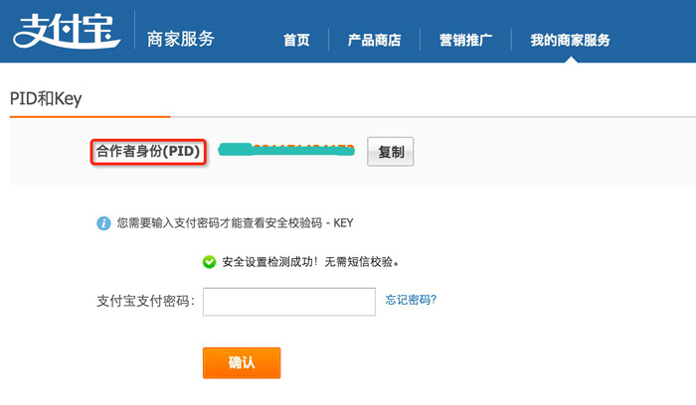Select 我的商家服务 navigation tab
Screen dimensions: 696x405
point(570,41)
